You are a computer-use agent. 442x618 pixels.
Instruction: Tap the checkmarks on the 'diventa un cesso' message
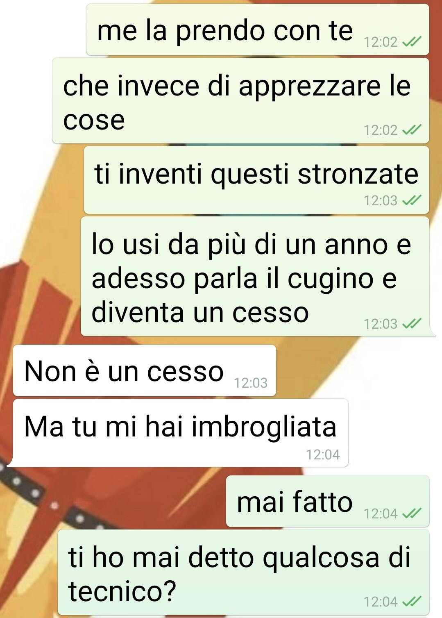pyautogui.click(x=411, y=324)
